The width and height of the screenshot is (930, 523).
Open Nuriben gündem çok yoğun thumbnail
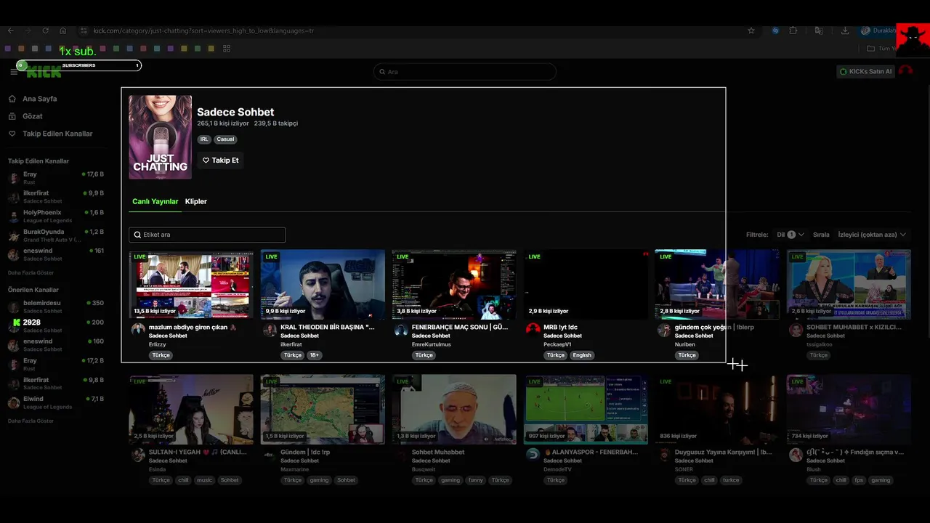(717, 284)
